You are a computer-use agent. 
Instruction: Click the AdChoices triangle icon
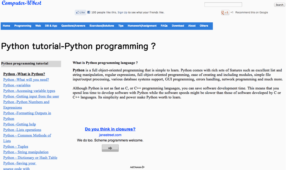tap(143, 167)
